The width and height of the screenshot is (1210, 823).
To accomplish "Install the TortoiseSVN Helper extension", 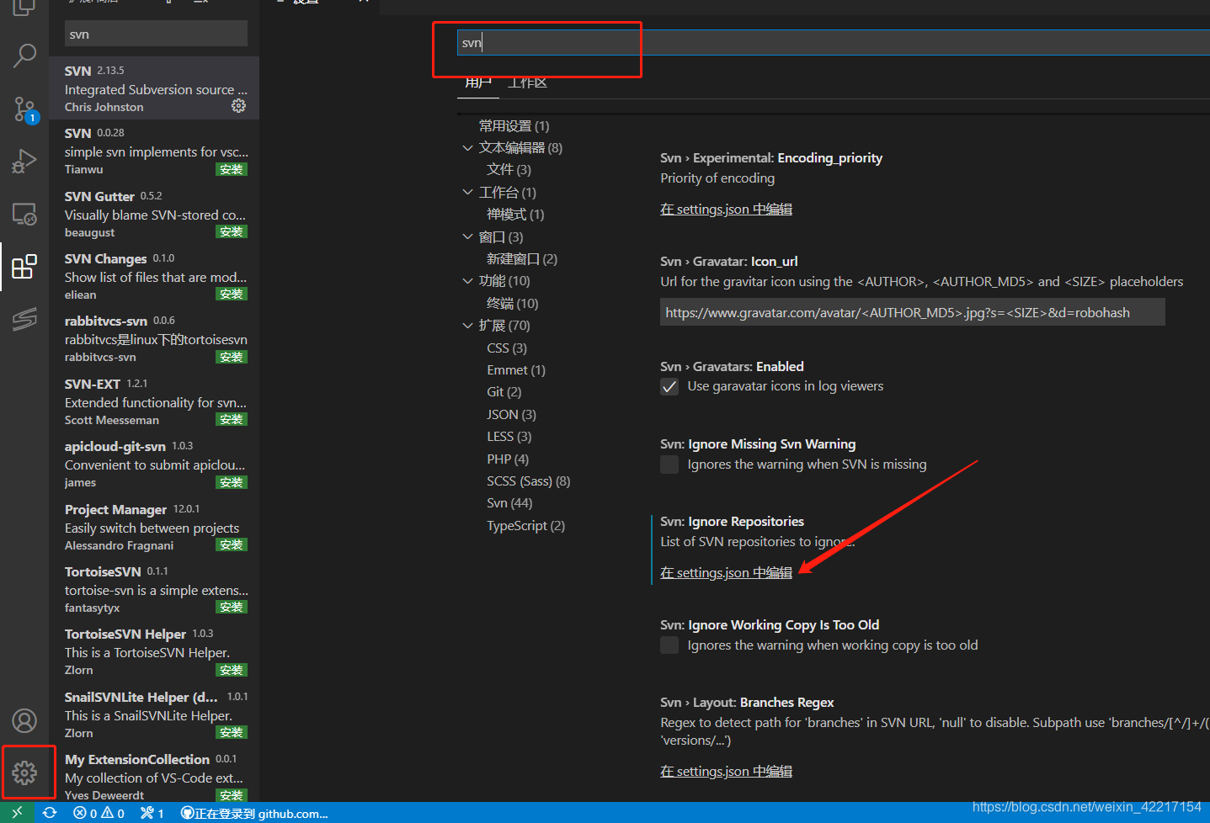I will (232, 670).
